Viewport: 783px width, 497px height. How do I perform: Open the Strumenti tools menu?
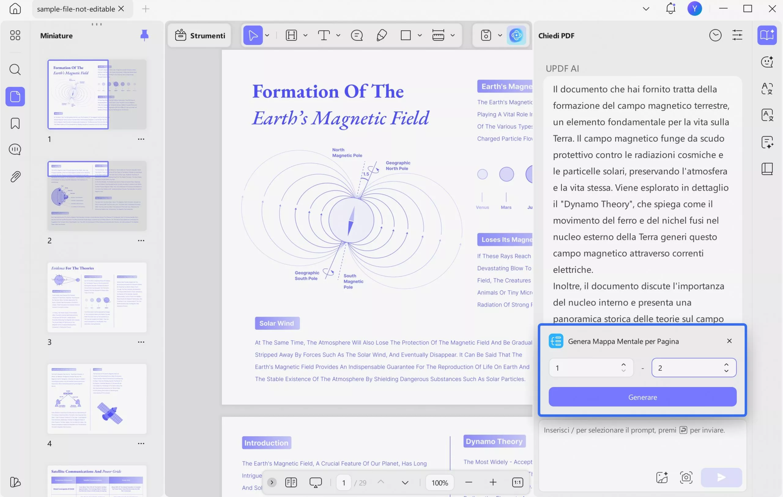[200, 35]
